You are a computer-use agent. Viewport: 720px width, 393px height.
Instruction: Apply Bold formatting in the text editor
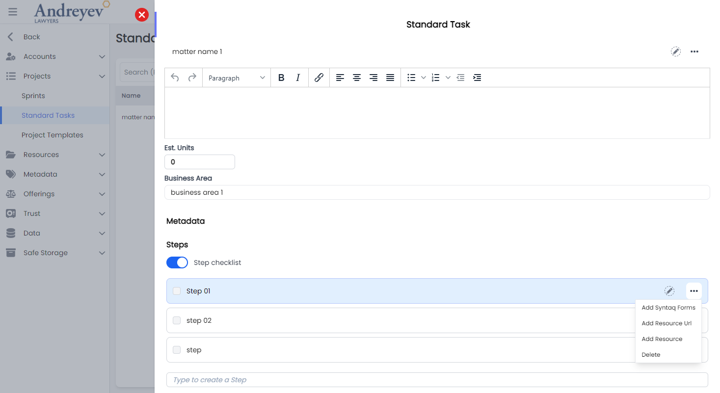point(281,77)
